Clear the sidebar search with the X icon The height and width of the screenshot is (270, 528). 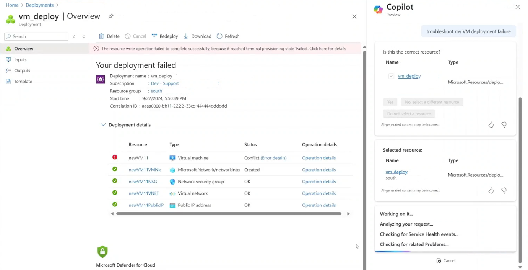[74, 36]
